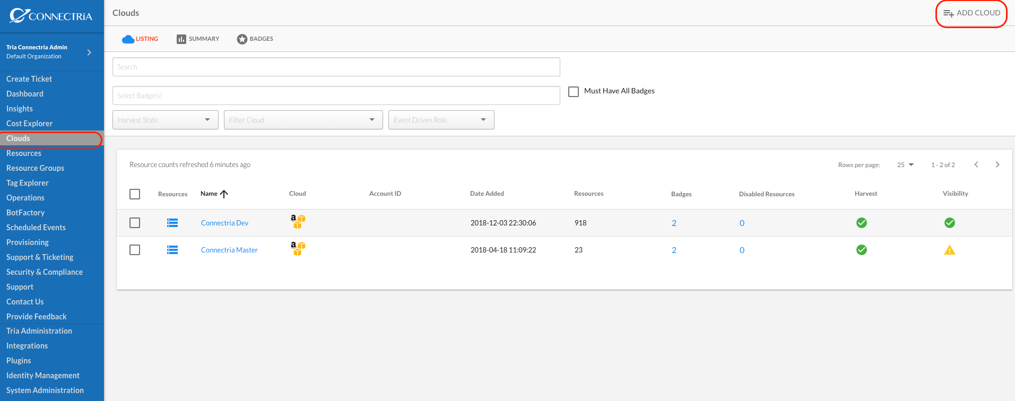Screen dimensions: 1015x401
Task: Click the Account ID column header
Action: (385, 194)
